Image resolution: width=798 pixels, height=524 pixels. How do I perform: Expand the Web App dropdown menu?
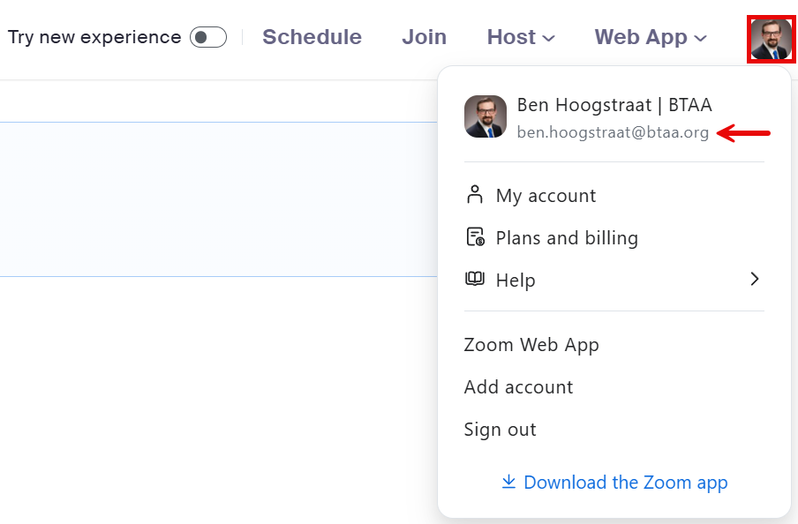(651, 37)
